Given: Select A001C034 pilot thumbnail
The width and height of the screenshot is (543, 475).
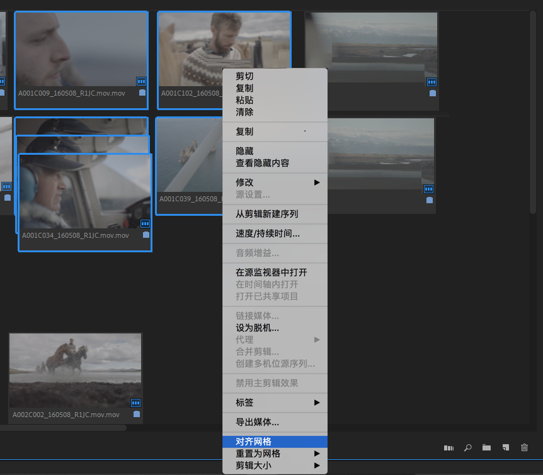Looking at the screenshot, I should [x=85, y=191].
